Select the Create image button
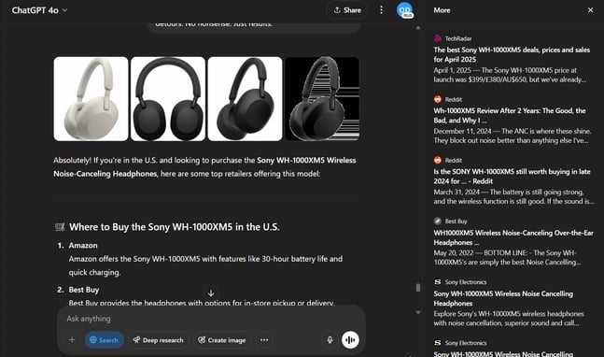604x357 pixels. 222,340
